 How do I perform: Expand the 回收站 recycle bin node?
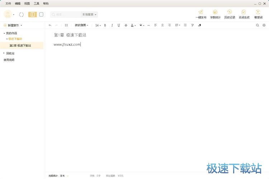point(4,53)
